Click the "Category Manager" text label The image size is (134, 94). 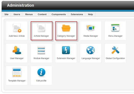(66, 36)
